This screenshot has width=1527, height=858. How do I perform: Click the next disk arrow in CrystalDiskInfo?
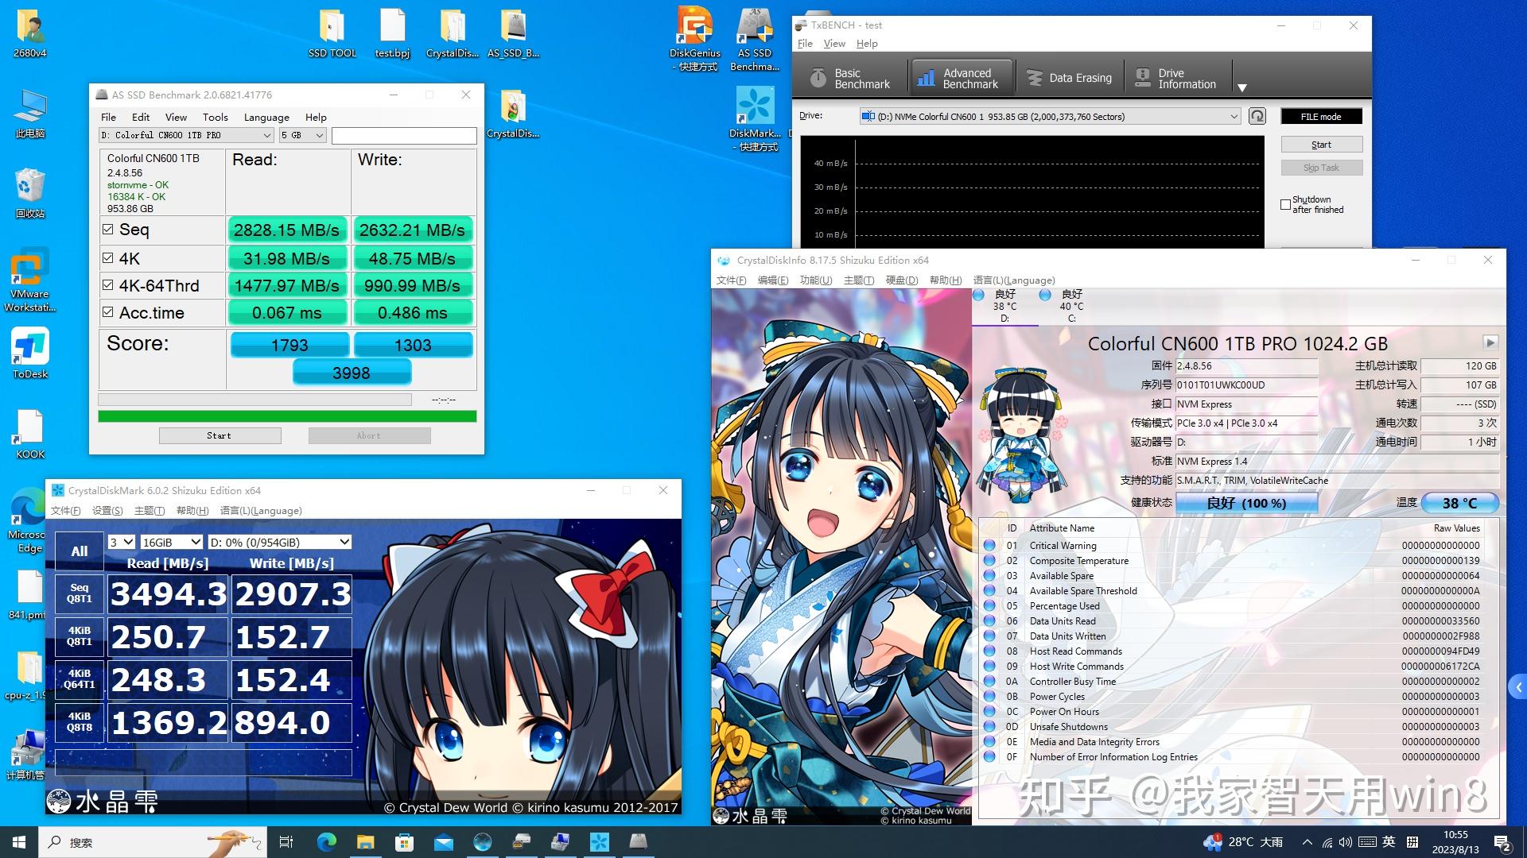[x=1490, y=342]
